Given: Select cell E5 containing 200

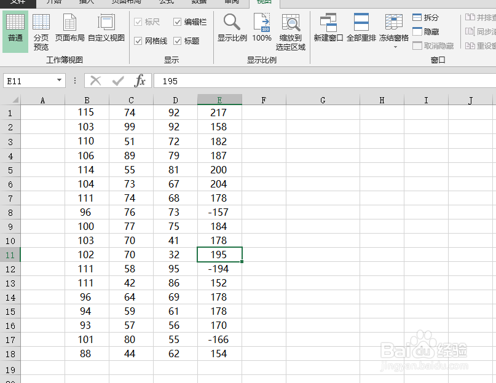Looking at the screenshot, I should pyautogui.click(x=219, y=170).
